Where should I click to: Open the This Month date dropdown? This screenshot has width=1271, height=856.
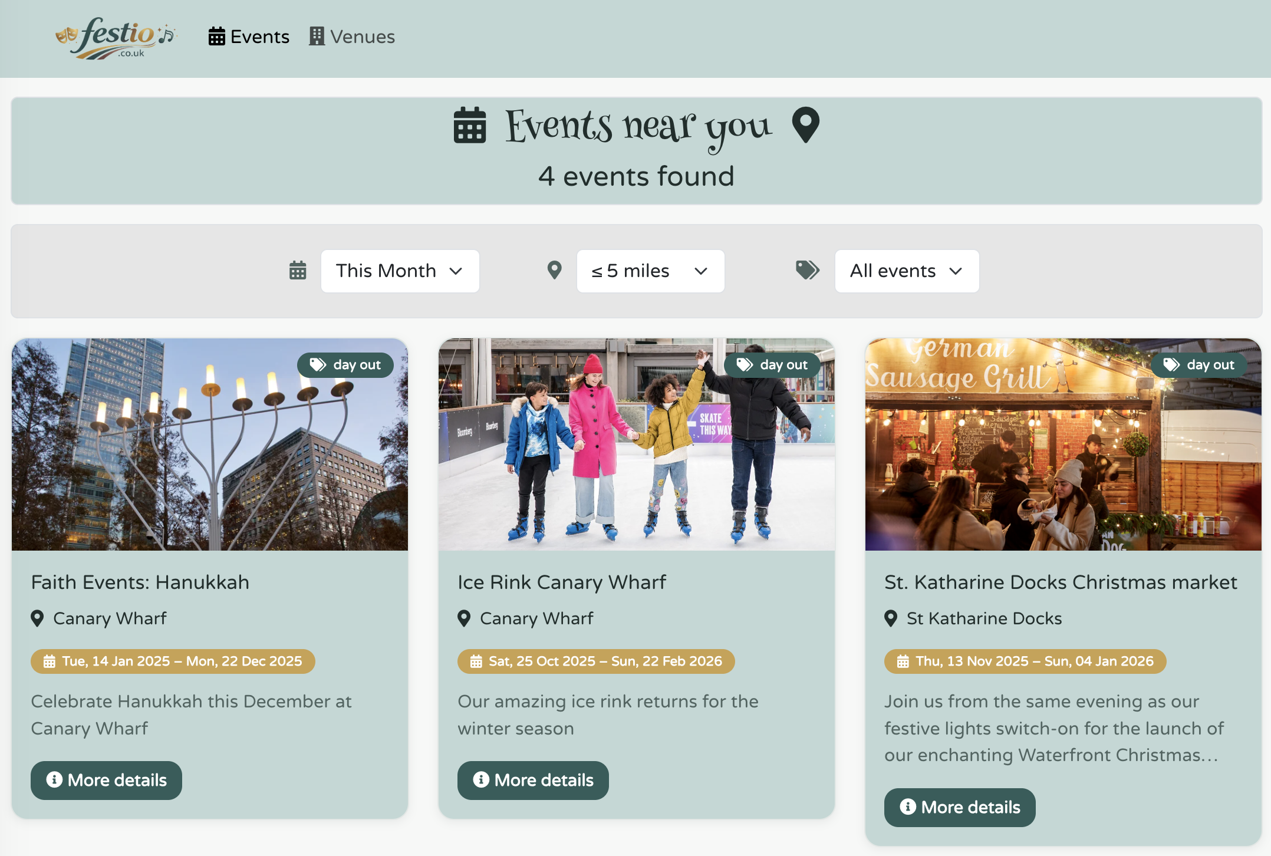click(400, 271)
